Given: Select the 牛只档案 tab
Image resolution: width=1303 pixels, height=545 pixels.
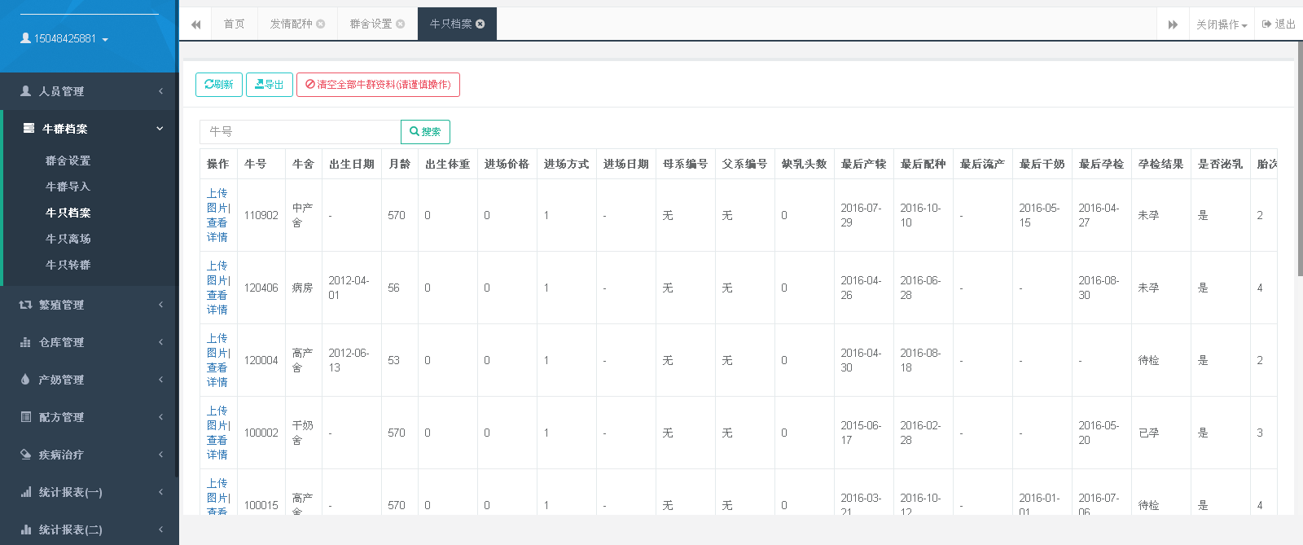Looking at the screenshot, I should pos(450,24).
